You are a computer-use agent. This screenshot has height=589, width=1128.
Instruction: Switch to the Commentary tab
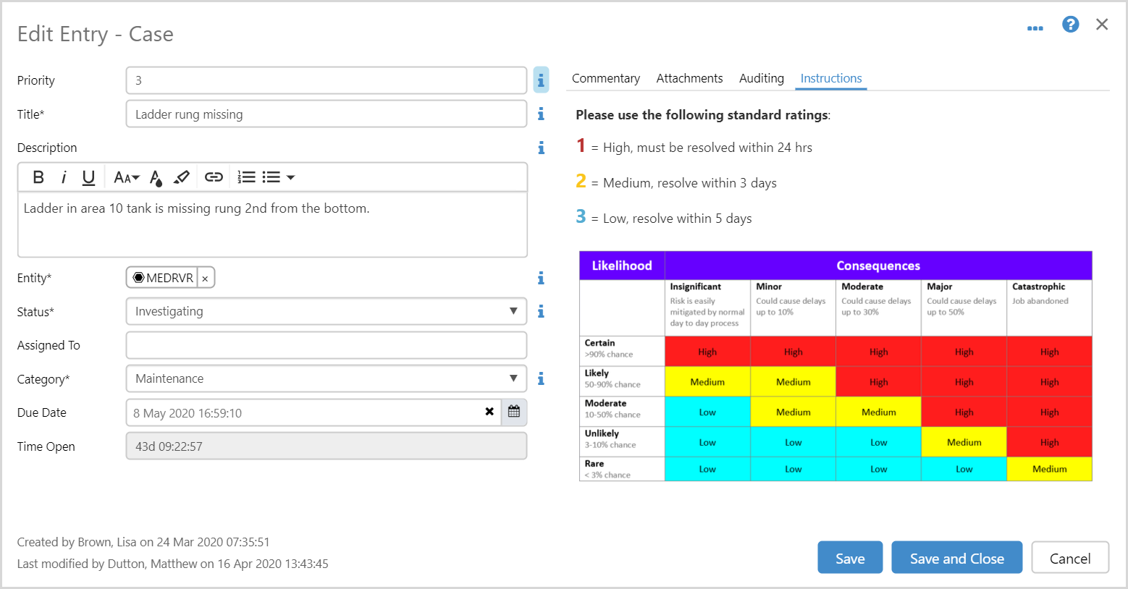coord(606,78)
